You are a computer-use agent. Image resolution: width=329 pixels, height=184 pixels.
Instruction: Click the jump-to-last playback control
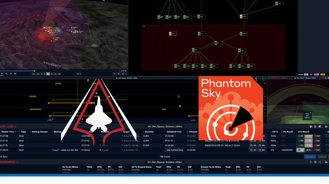(15, 74)
